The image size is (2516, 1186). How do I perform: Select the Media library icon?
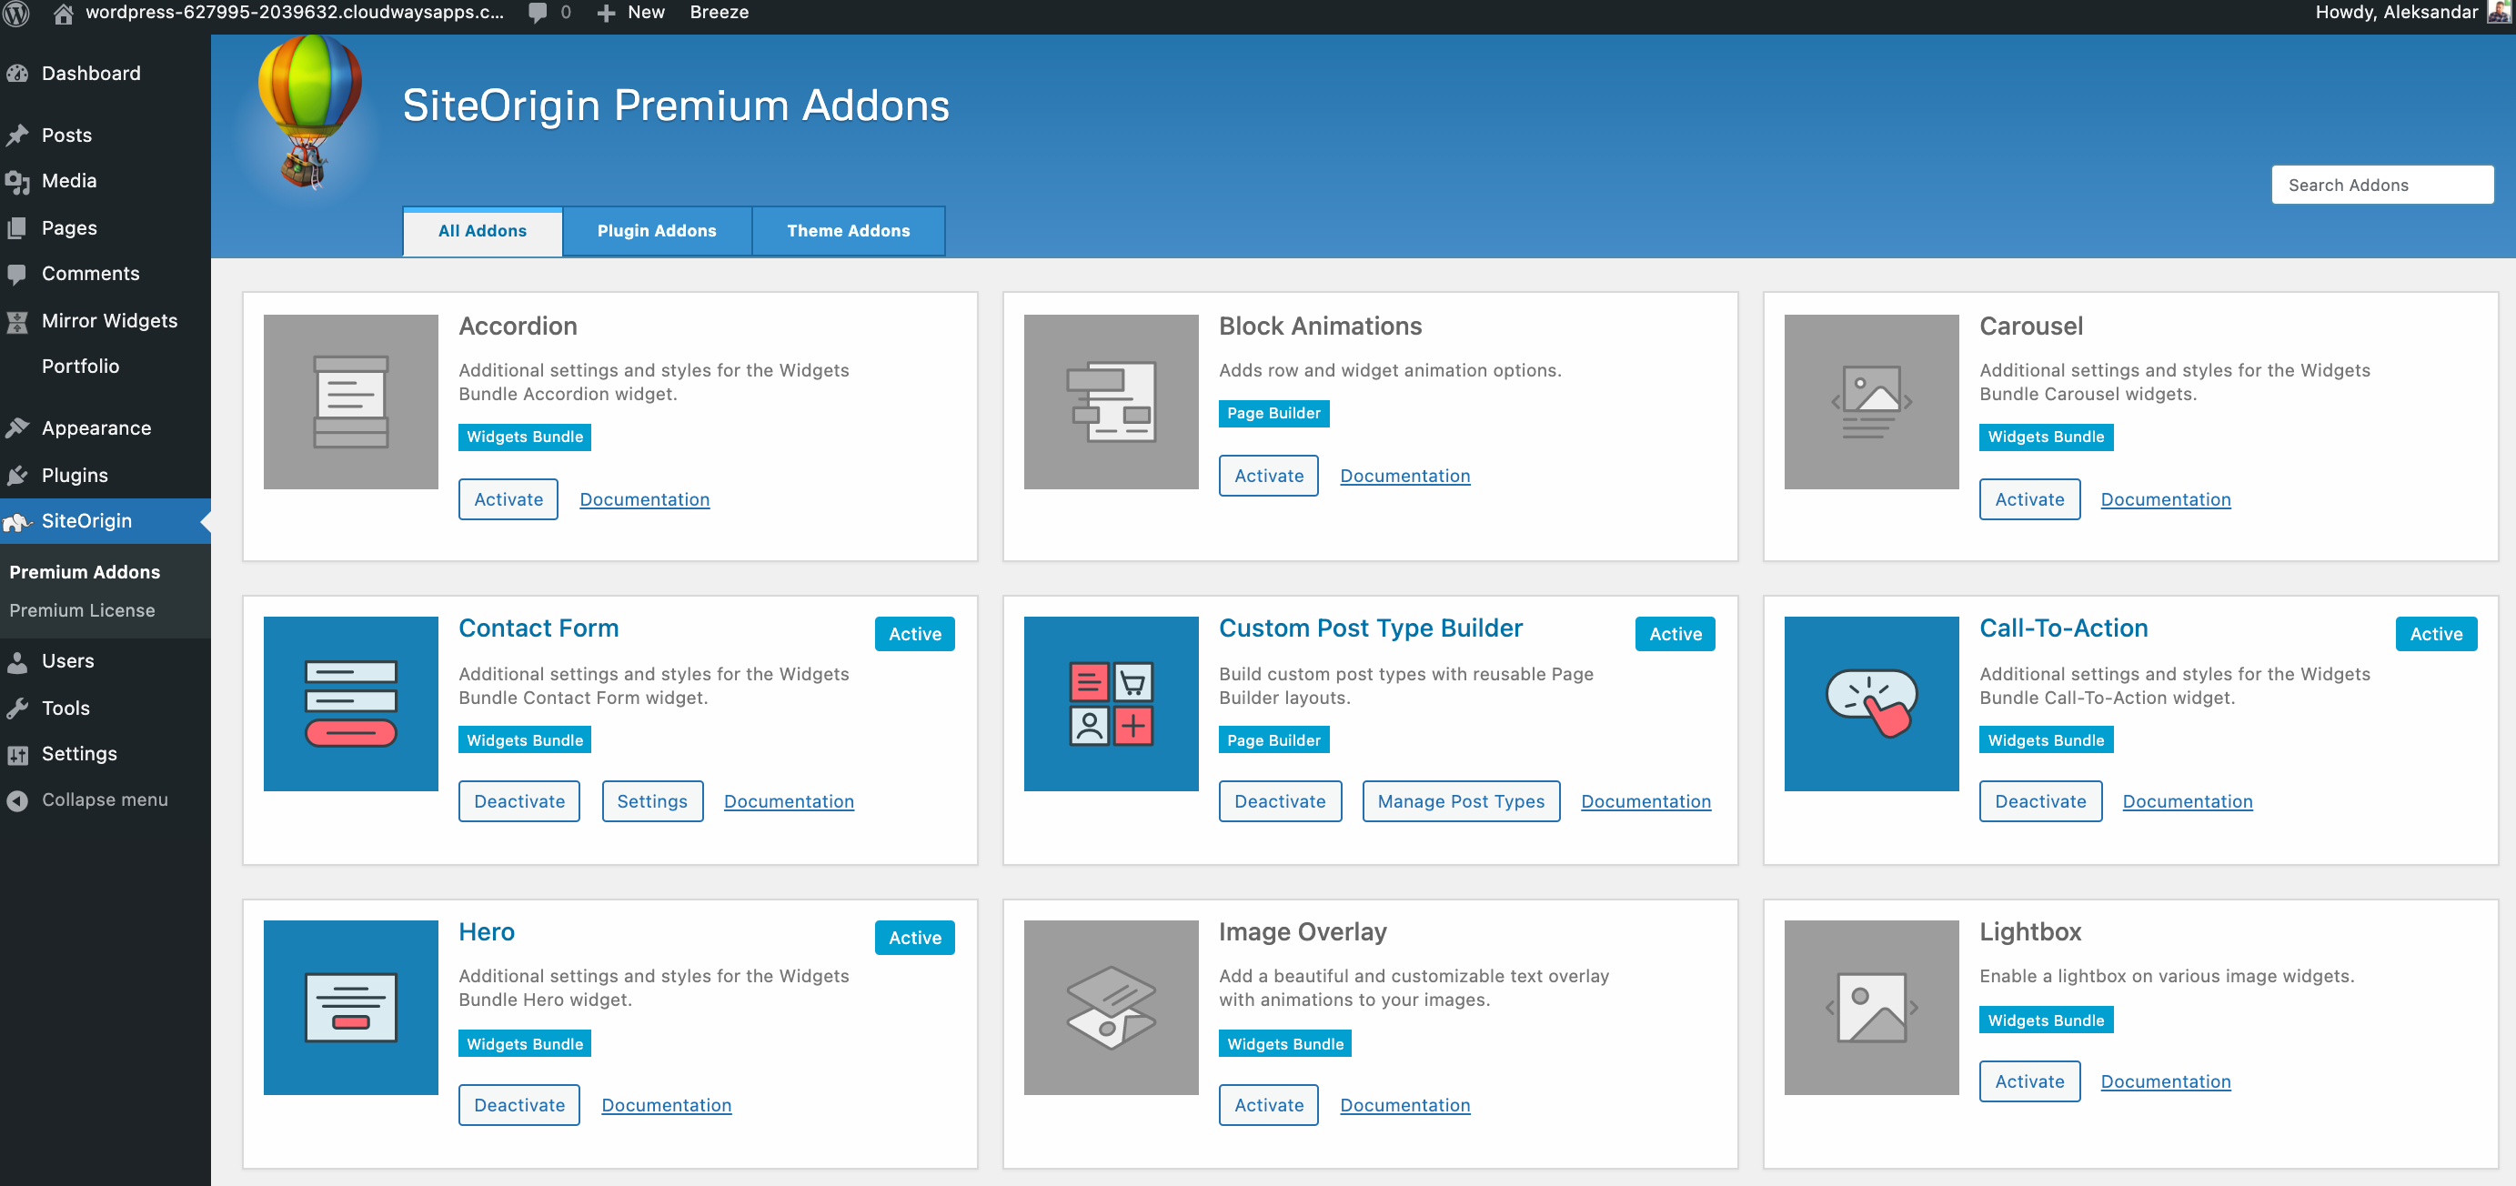pyautogui.click(x=18, y=181)
